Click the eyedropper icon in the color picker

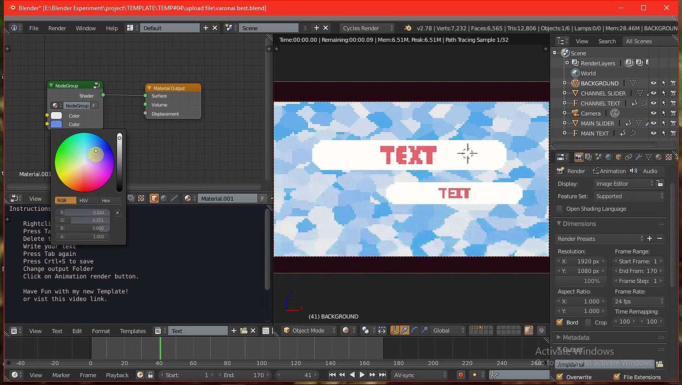coord(118,212)
